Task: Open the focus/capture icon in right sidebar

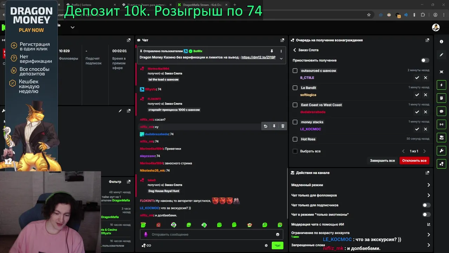Action: point(441,72)
